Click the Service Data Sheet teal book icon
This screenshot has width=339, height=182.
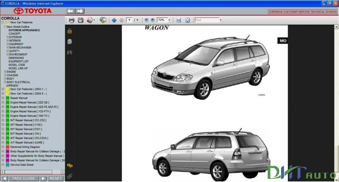(7, 165)
